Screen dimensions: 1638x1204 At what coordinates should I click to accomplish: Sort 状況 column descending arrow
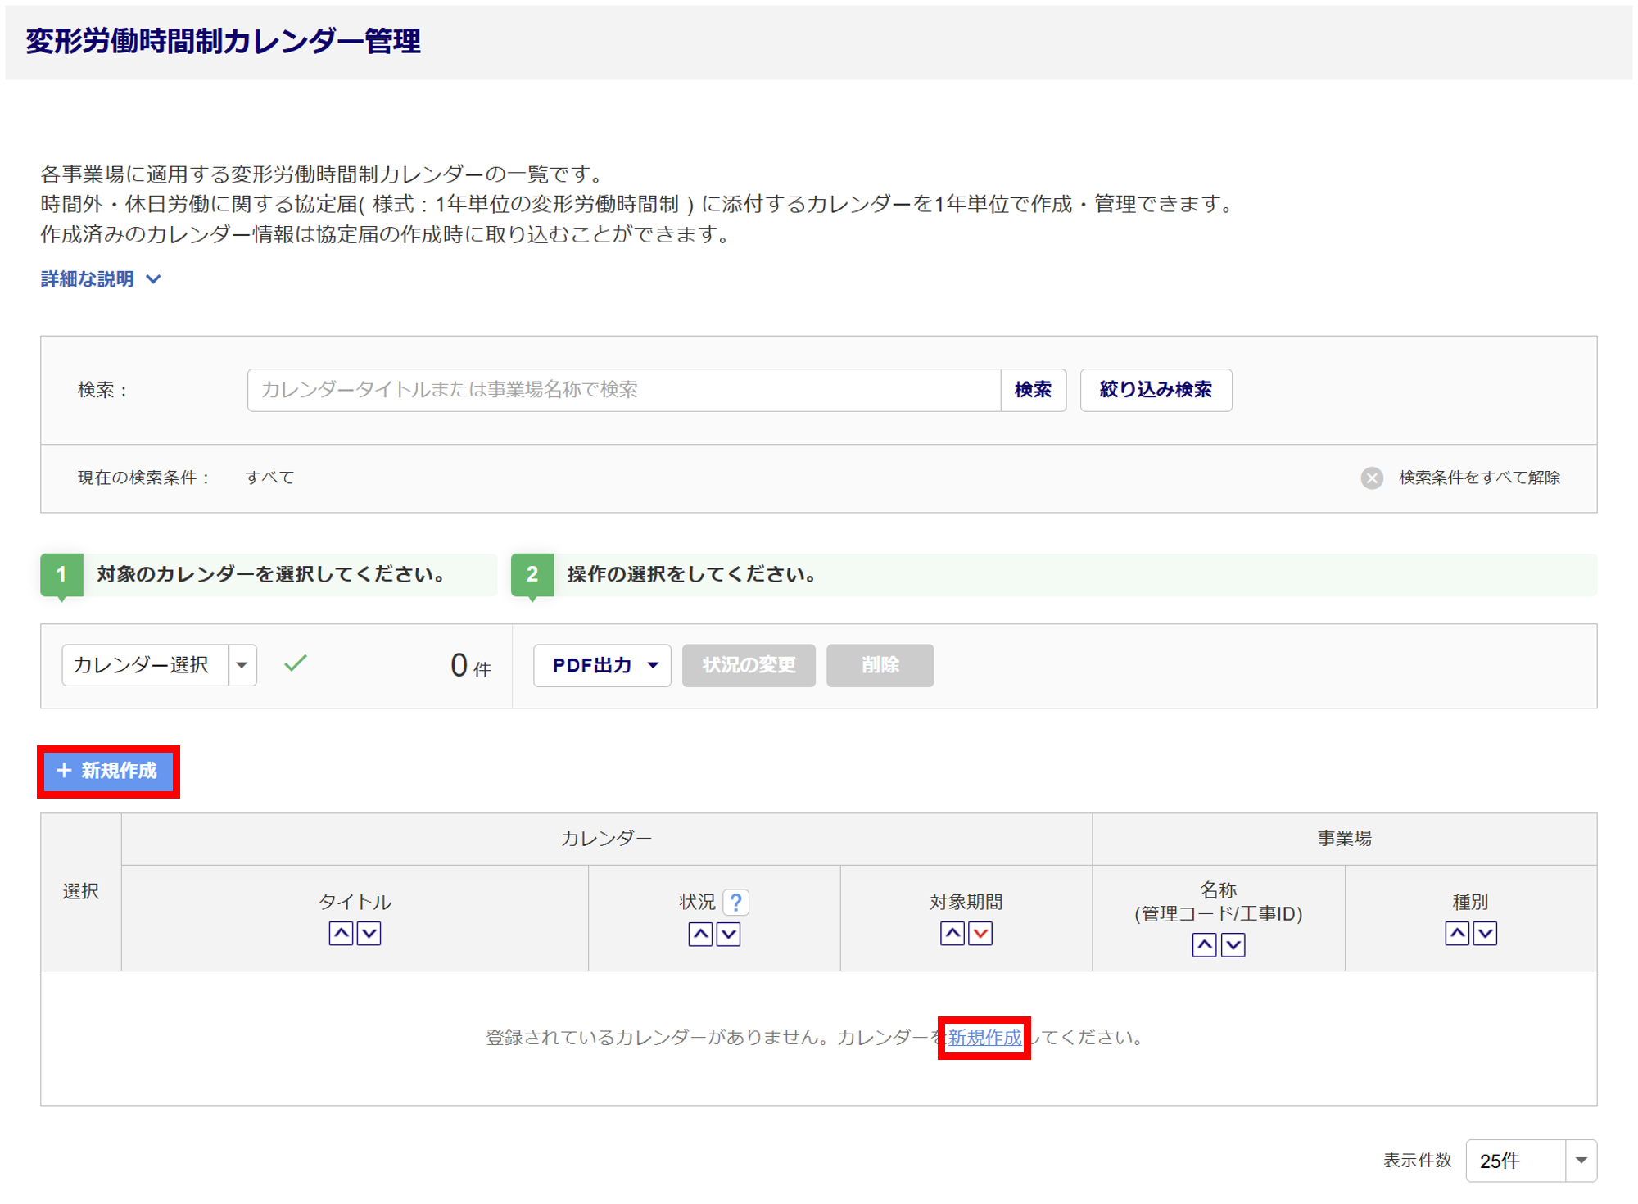(729, 935)
